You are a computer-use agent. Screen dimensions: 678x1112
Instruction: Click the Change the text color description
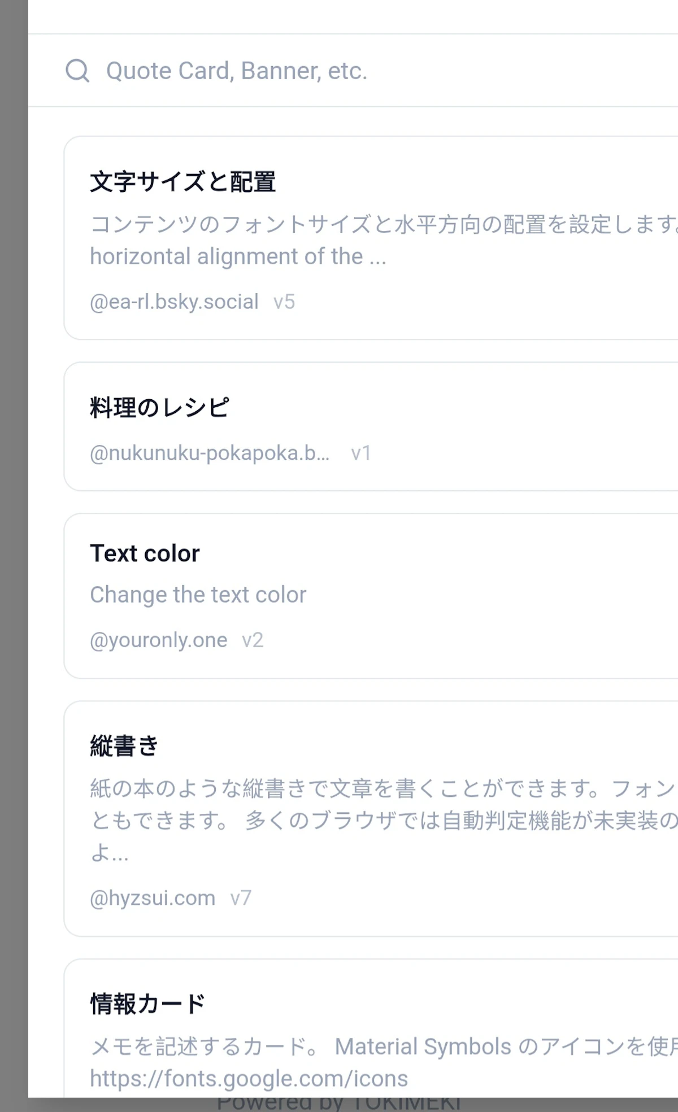(x=198, y=595)
